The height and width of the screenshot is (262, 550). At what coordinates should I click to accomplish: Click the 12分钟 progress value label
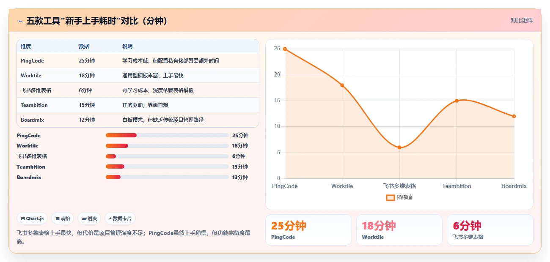coord(240,177)
